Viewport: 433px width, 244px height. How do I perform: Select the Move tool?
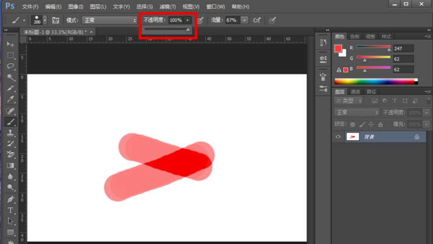coord(10,44)
